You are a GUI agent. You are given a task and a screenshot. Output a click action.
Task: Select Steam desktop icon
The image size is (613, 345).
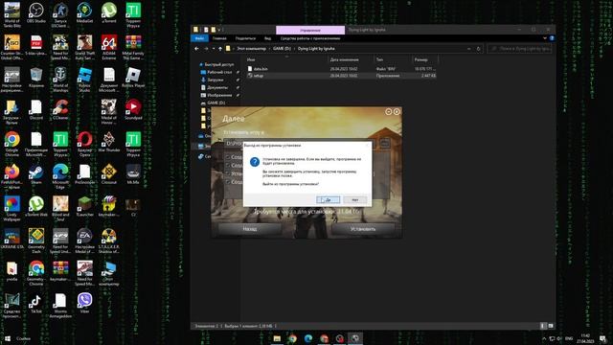point(36,174)
